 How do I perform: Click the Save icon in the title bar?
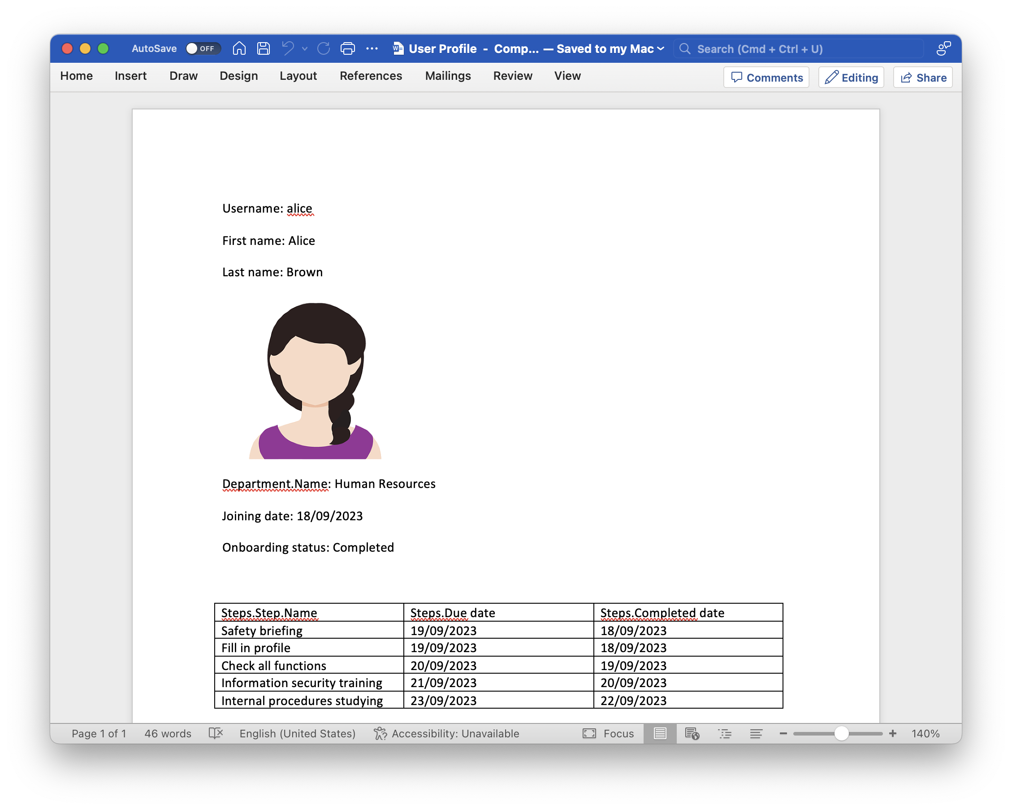coord(264,48)
